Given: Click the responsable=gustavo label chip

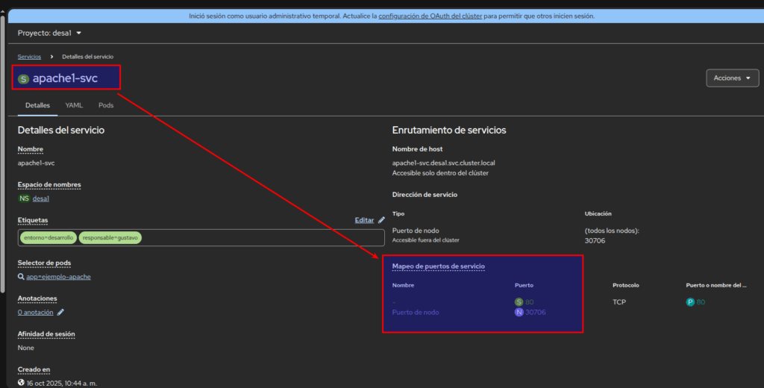Looking at the screenshot, I should coord(110,237).
